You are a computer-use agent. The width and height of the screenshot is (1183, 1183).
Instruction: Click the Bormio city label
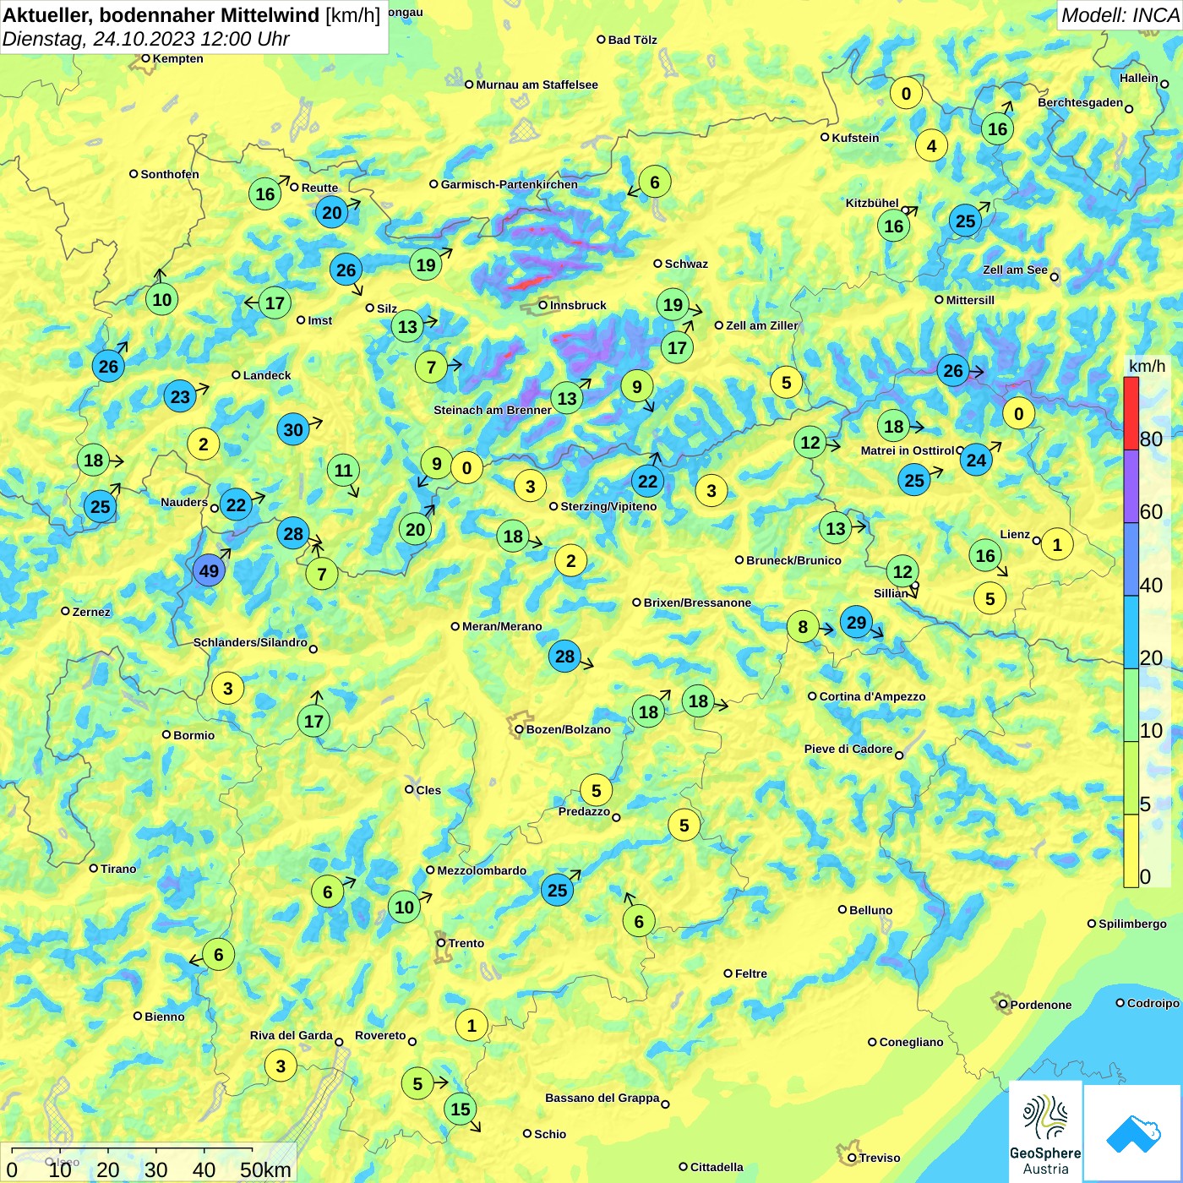tap(194, 735)
